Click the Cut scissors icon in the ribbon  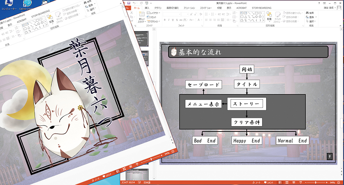click(132, 13)
